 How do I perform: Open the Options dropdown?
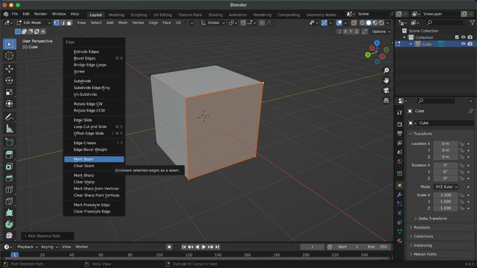pos(381,31)
